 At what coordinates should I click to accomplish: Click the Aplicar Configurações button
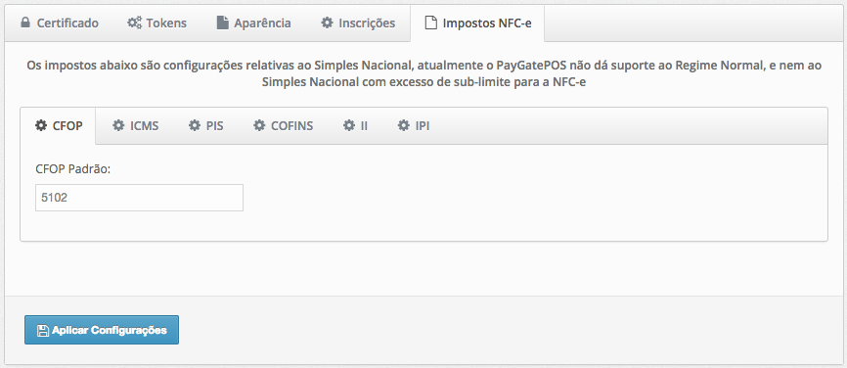[x=102, y=330]
